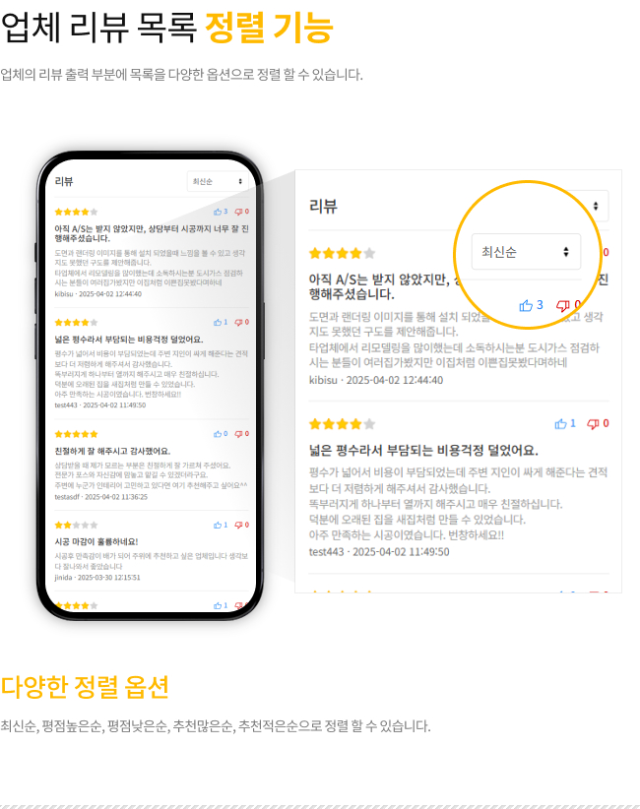The width and height of the screenshot is (640, 809).
Task: Click two-star rating on phone's jinida review
Action: (76, 525)
